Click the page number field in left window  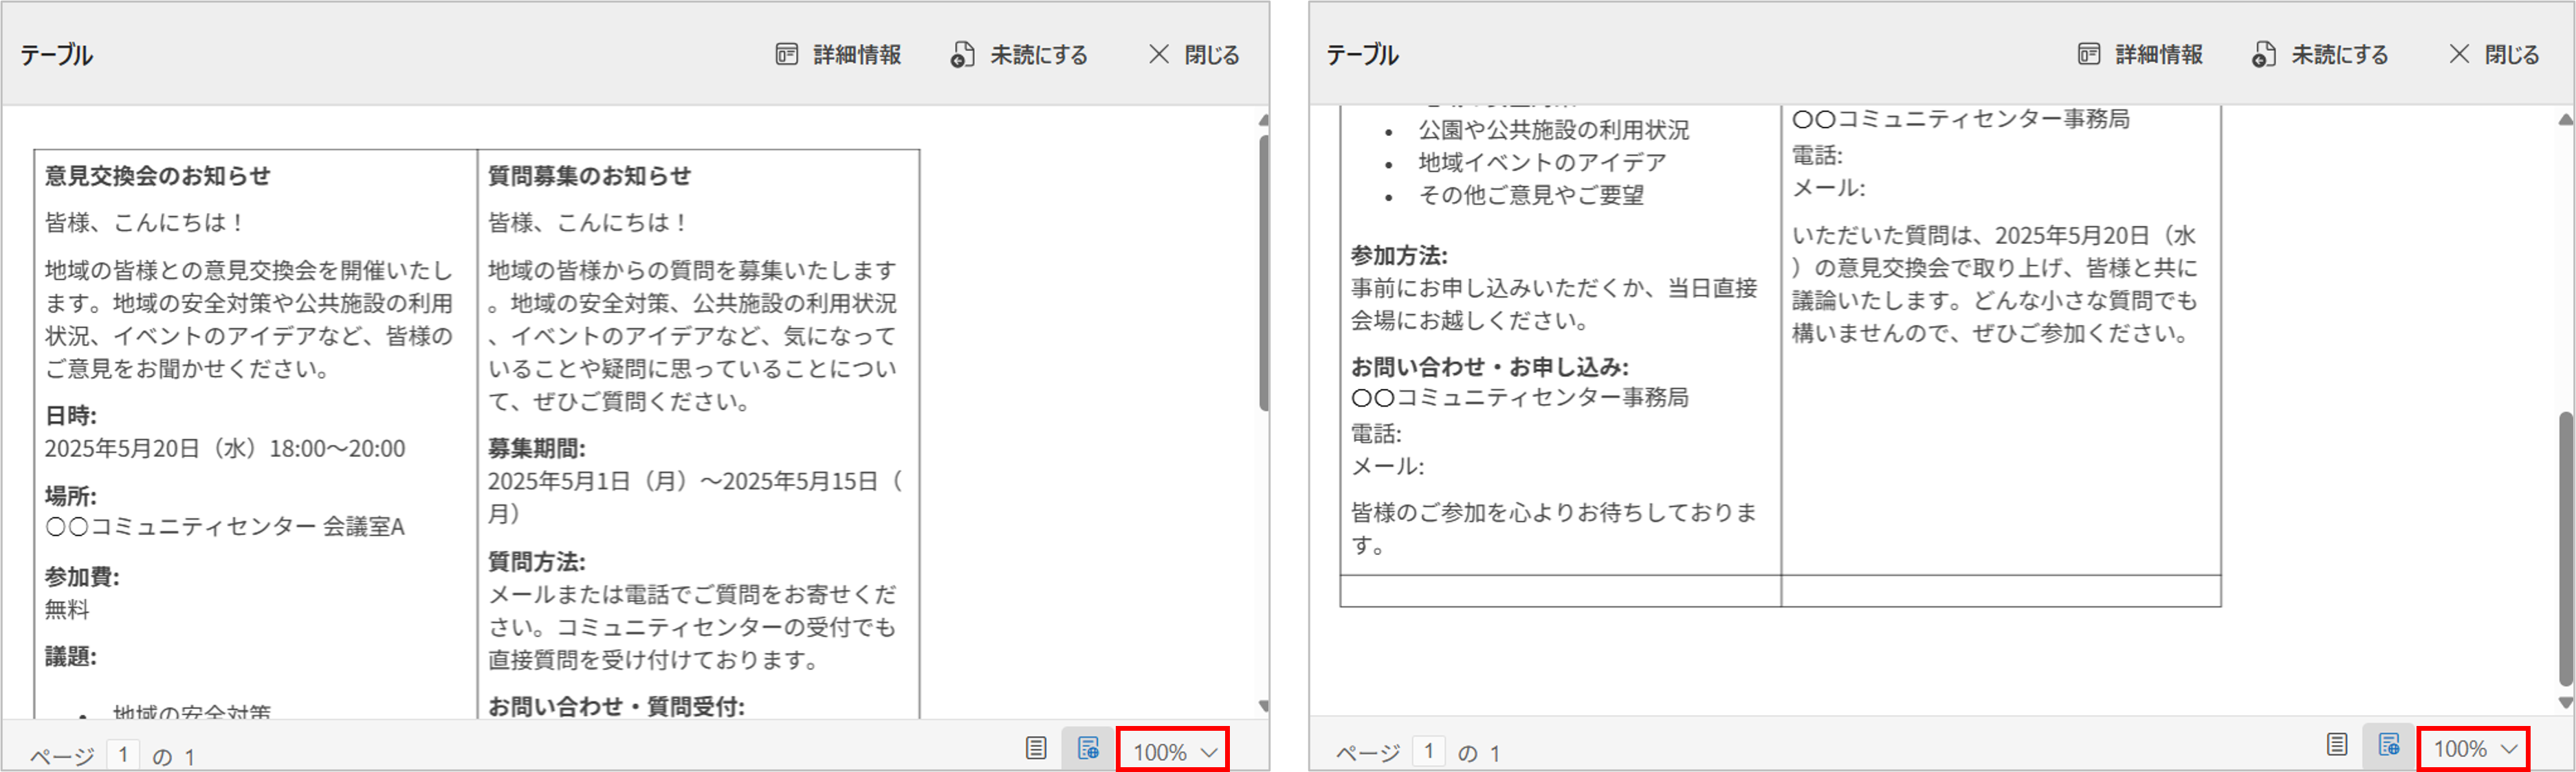[123, 754]
